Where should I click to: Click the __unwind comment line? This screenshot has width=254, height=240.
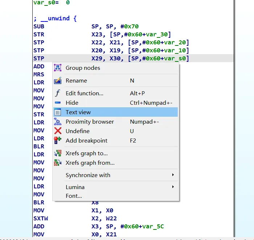(x=55, y=18)
